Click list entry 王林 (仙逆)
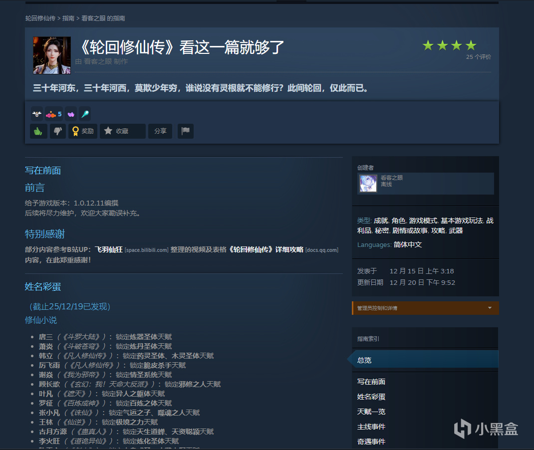This screenshot has height=450, width=534. [x=98, y=423]
